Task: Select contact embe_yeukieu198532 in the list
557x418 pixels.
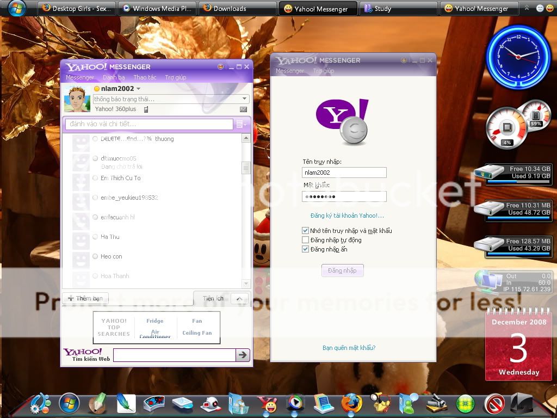Action: [x=129, y=198]
